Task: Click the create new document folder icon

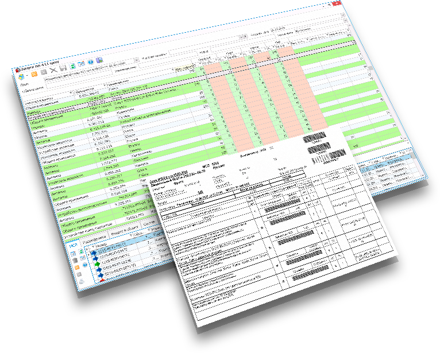Action: coord(21,76)
